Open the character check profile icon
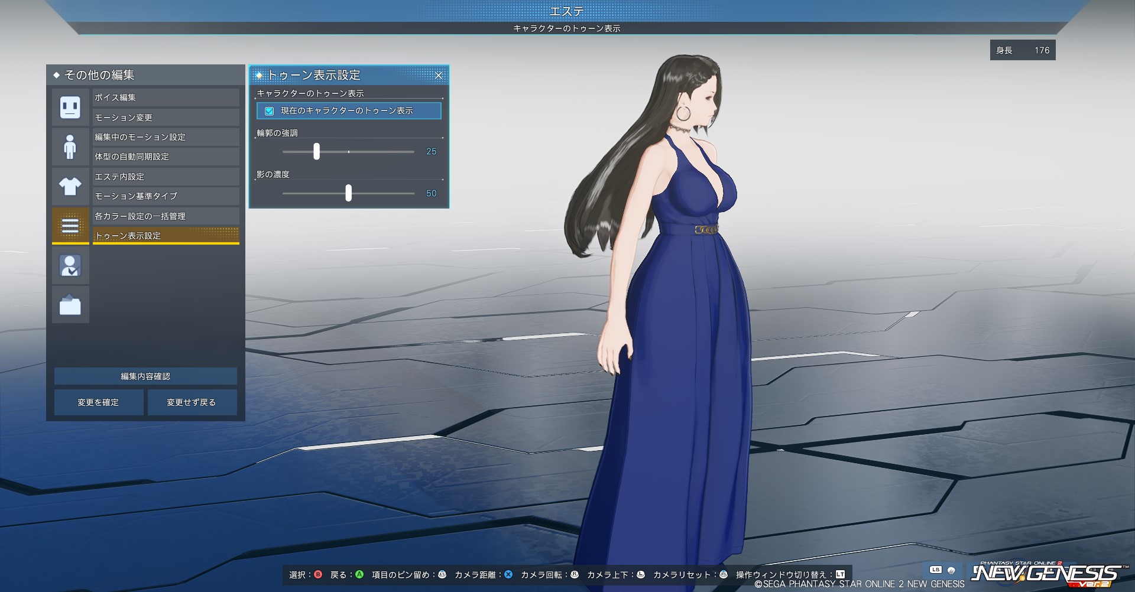The height and width of the screenshot is (592, 1135). [x=70, y=265]
